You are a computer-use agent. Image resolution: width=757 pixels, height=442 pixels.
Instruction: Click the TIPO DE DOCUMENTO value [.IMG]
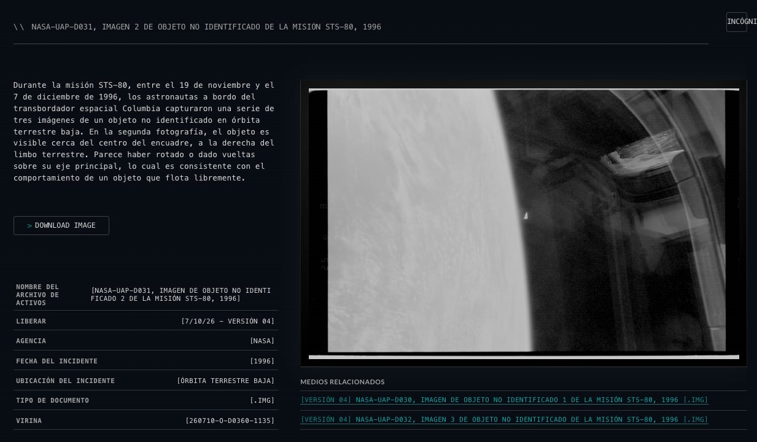(262, 400)
